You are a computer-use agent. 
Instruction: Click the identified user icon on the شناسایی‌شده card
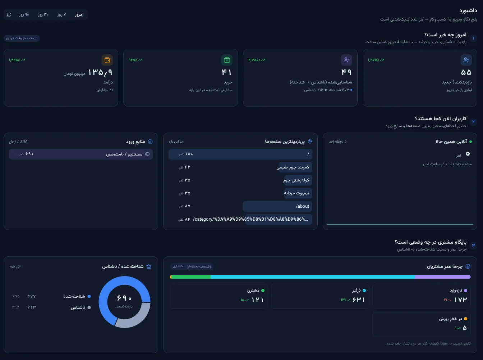click(x=346, y=60)
